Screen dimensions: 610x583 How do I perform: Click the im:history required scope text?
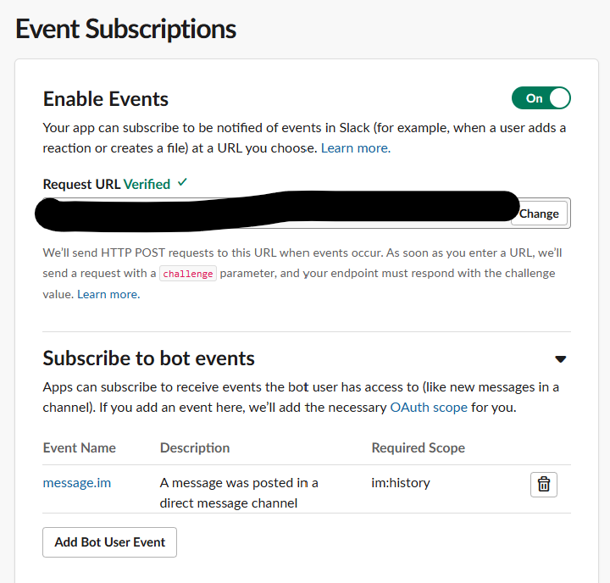401,483
